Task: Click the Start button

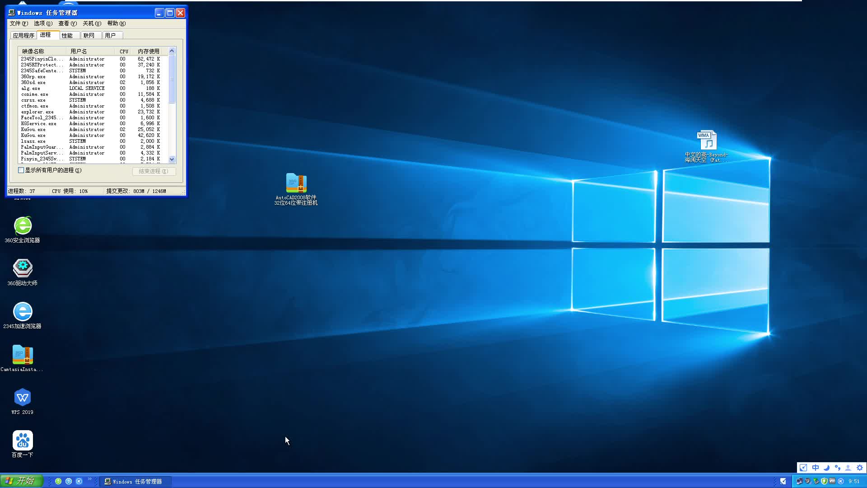Action: (x=21, y=481)
